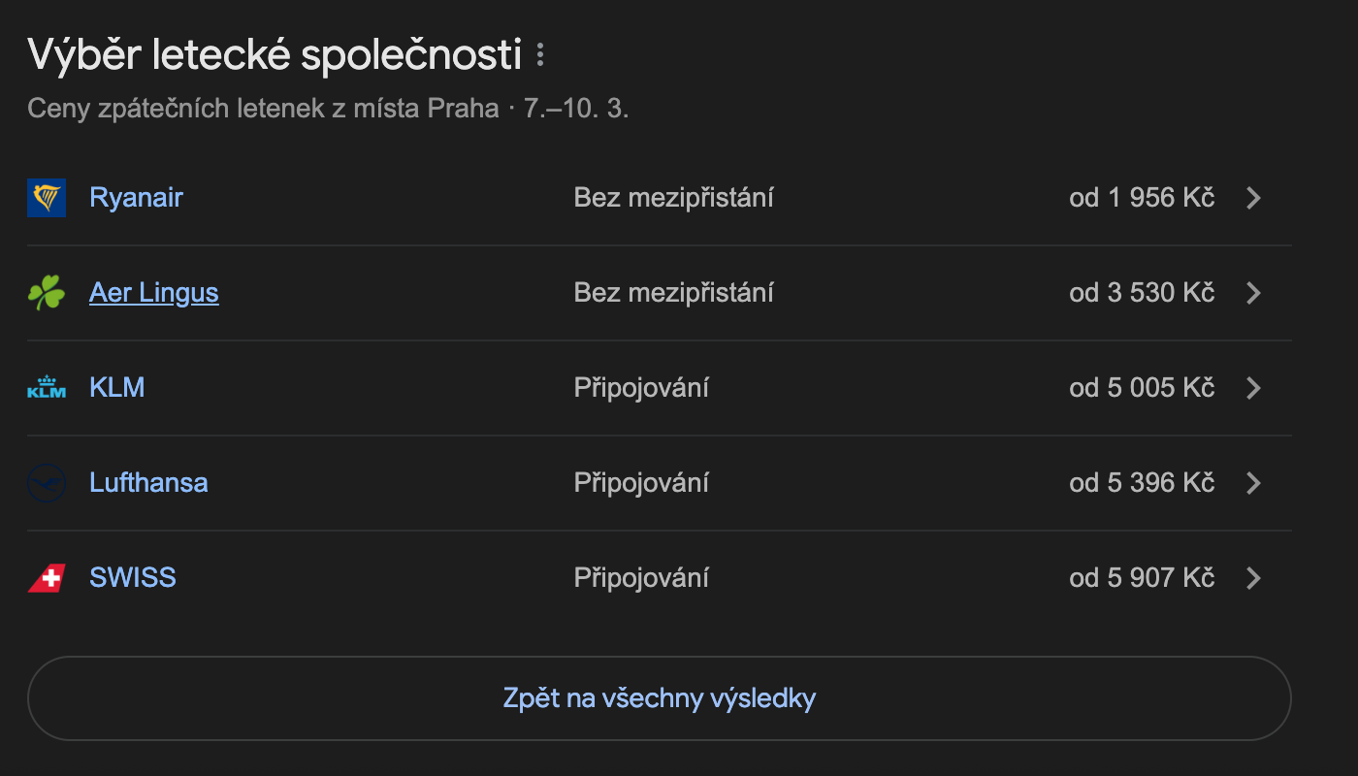1358x776 pixels.
Task: Click the Ryanair price od 1 956 Kč
Action: pos(1142,198)
